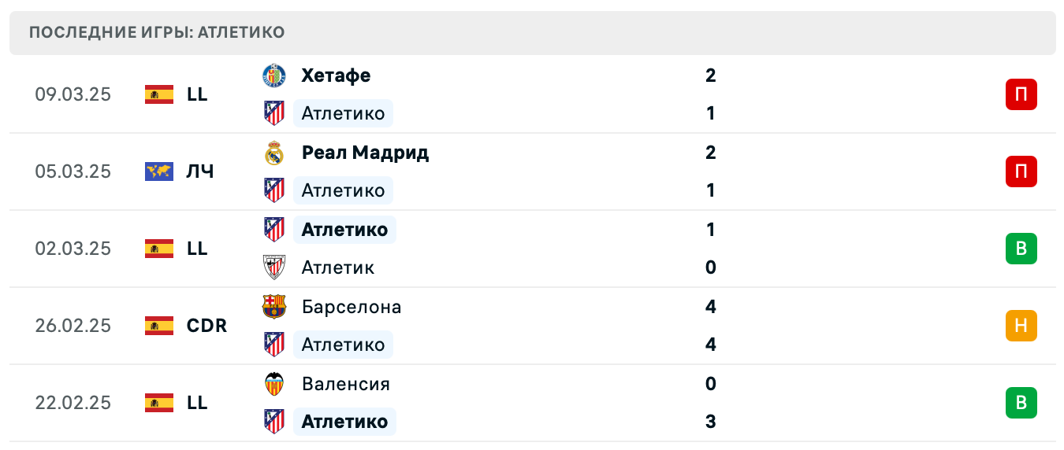1064x450 pixels.
Task: Click the 26.02.25 match date
Action: 73,326
